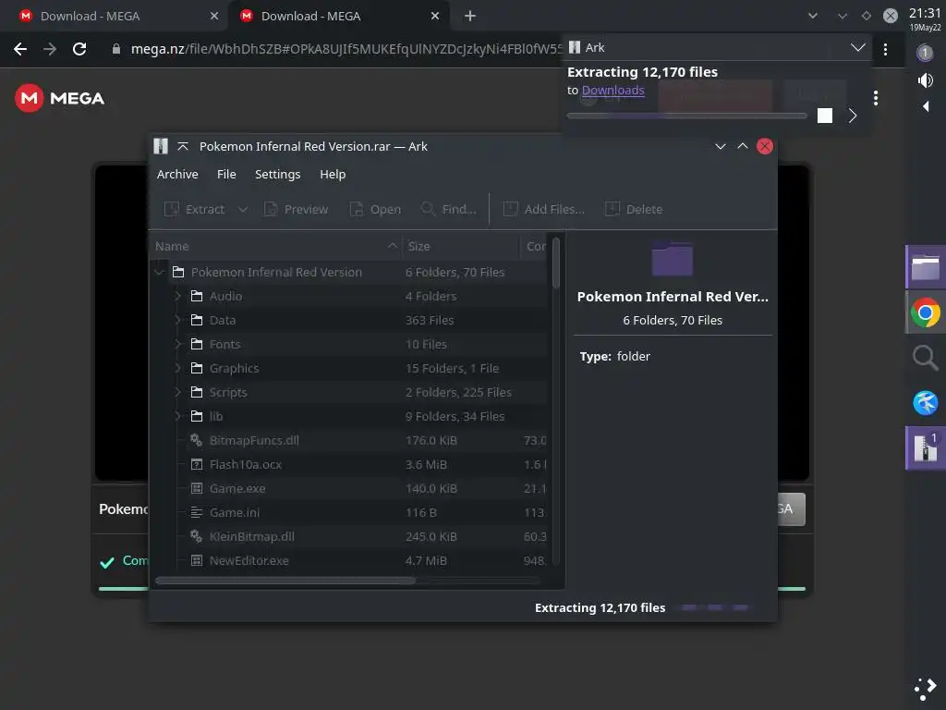The width and height of the screenshot is (946, 710).
Task: Open the file manager in the side panel
Action: click(925, 267)
